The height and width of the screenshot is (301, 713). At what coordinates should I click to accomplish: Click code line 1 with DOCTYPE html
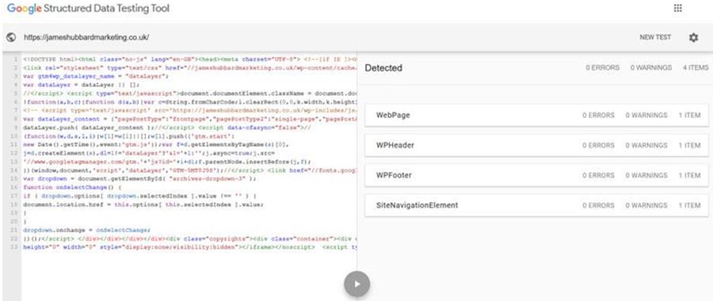(189, 59)
